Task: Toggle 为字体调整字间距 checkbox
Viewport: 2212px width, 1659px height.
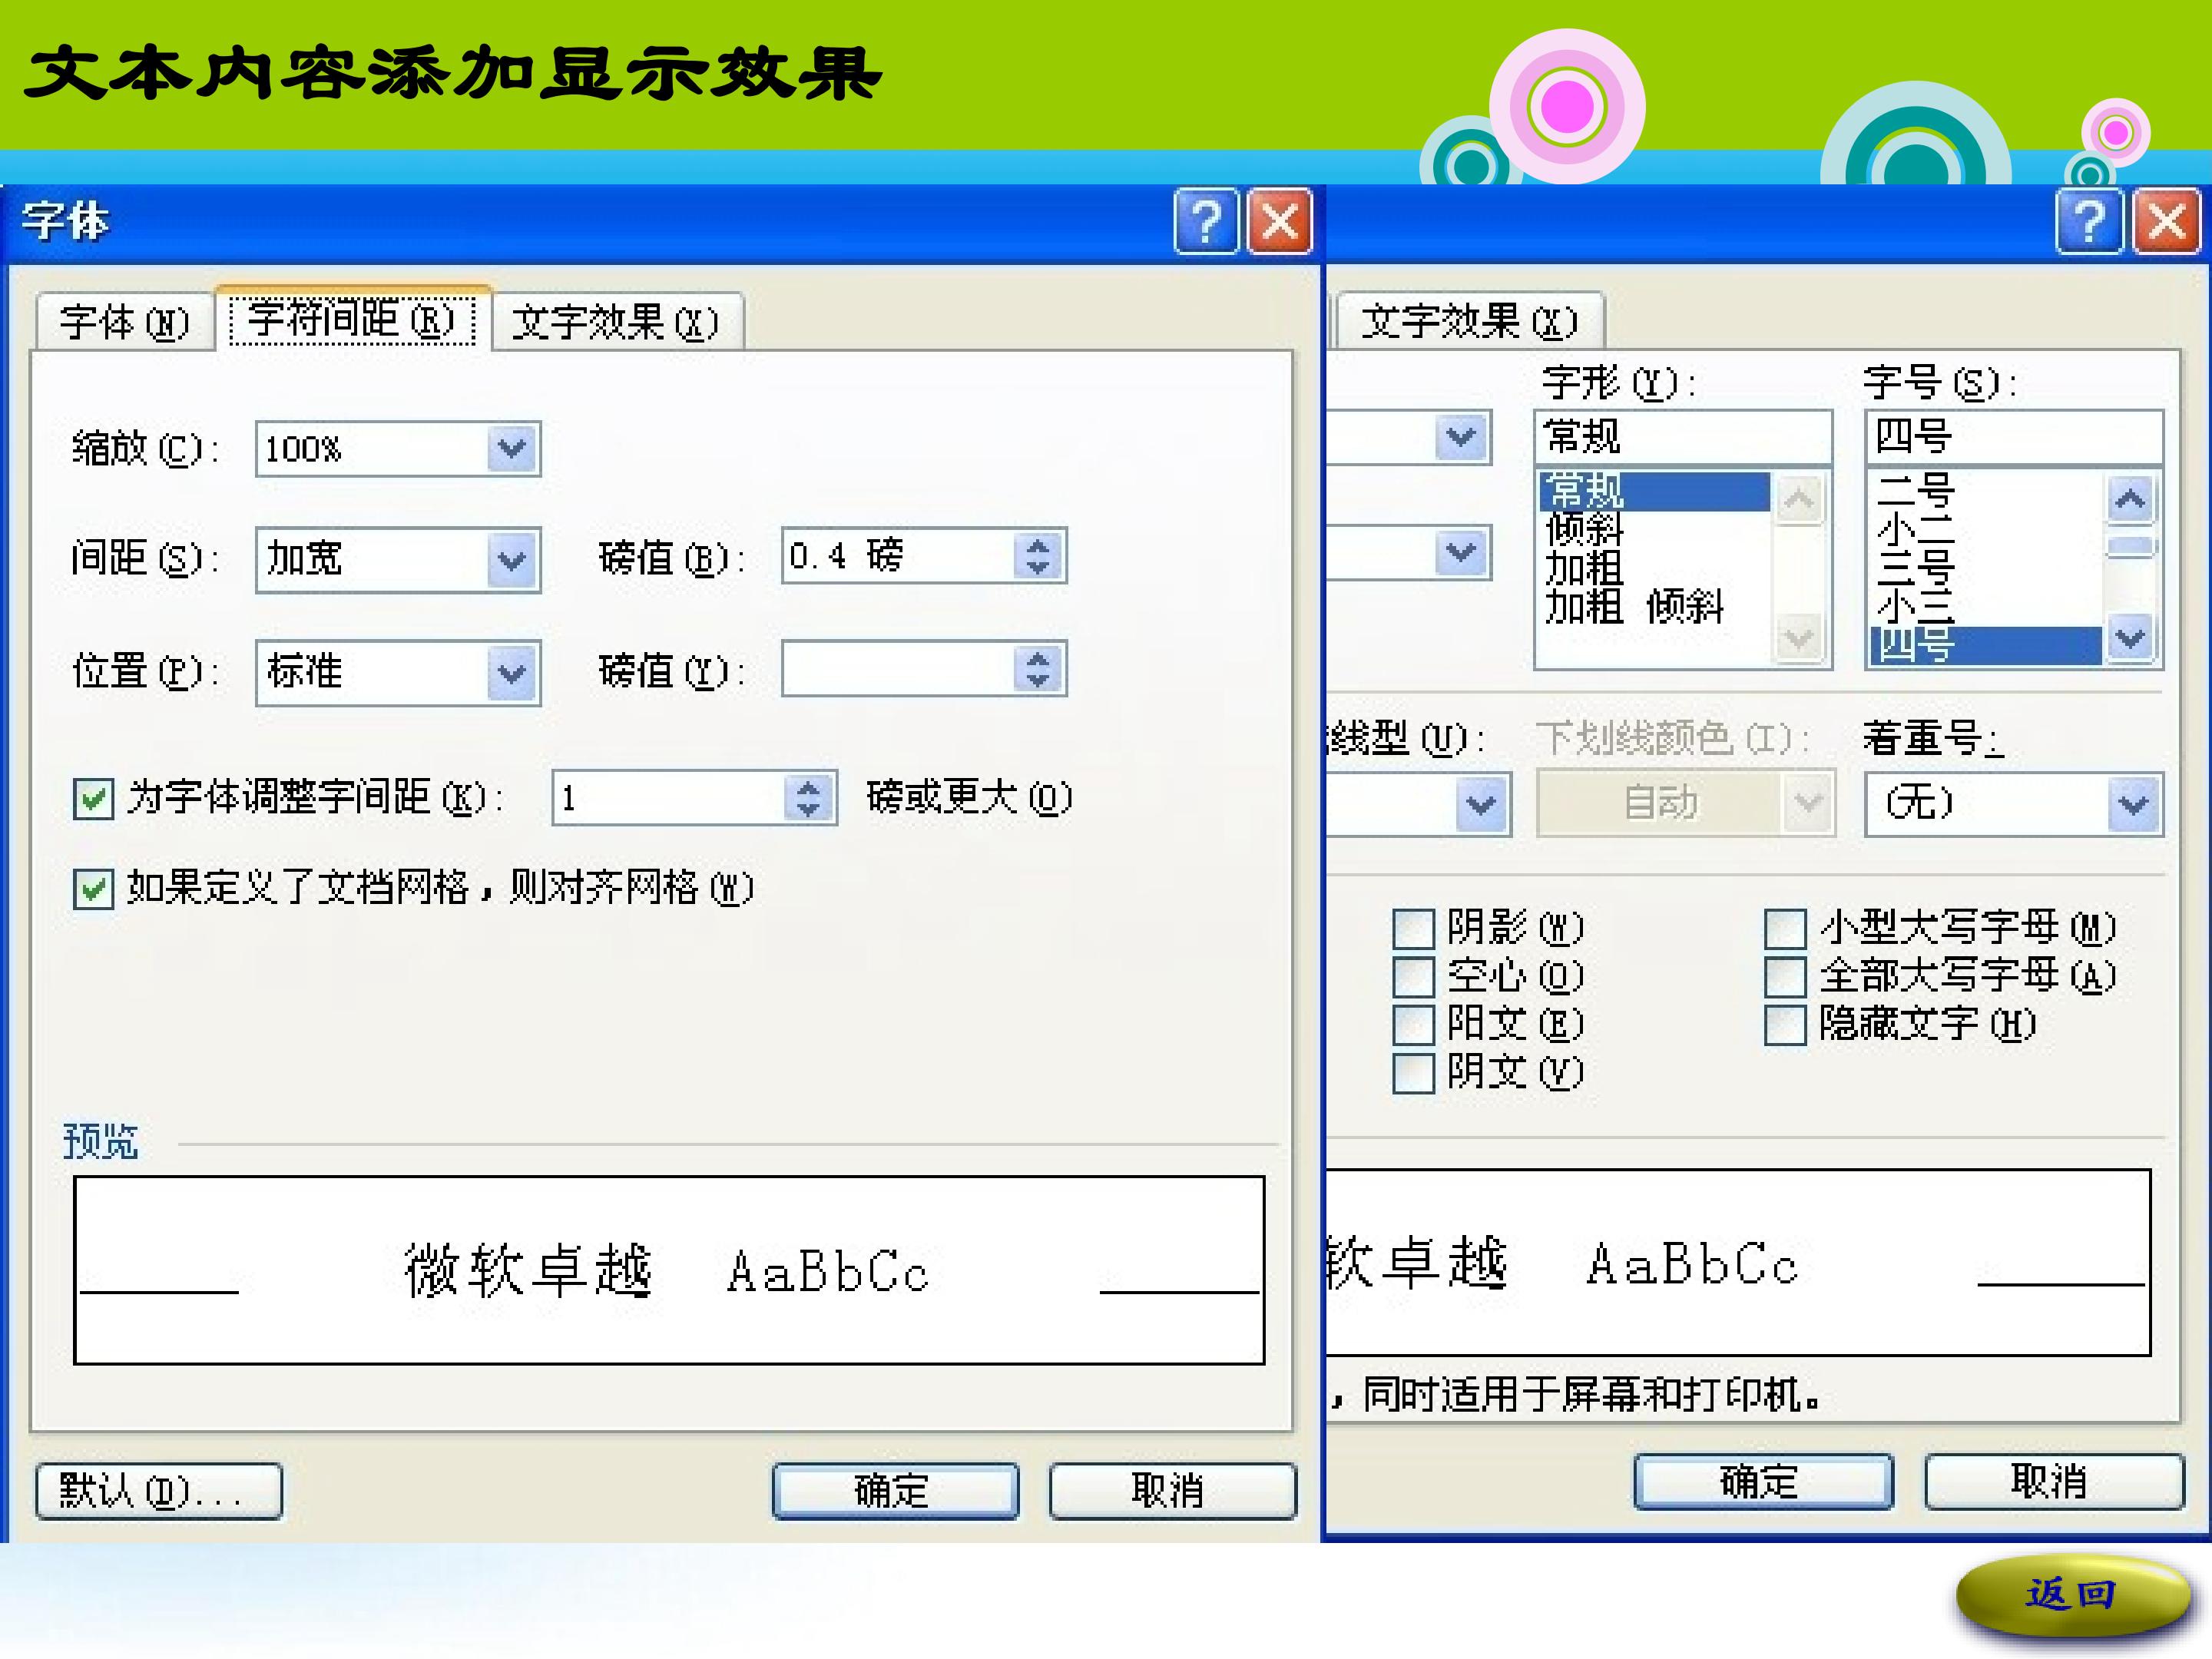Action: [x=93, y=798]
